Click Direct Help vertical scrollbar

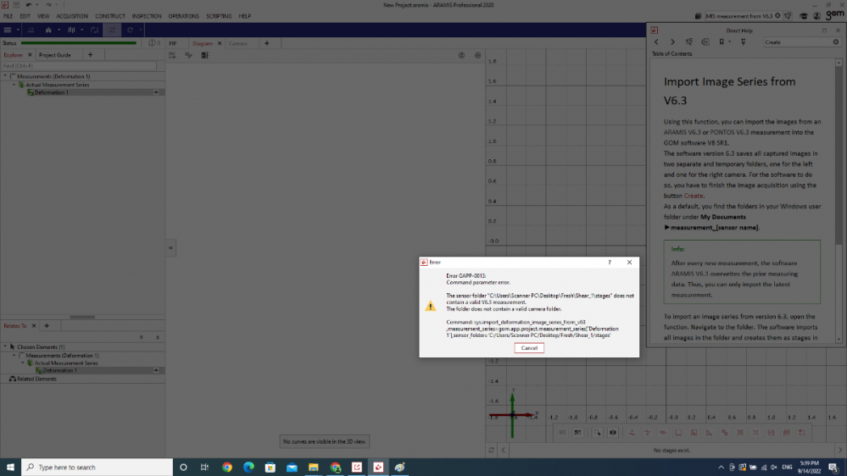[839, 157]
